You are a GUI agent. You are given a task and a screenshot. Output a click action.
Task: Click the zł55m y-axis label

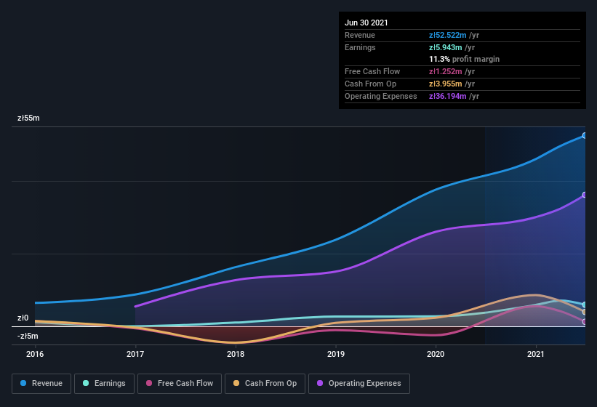point(28,118)
